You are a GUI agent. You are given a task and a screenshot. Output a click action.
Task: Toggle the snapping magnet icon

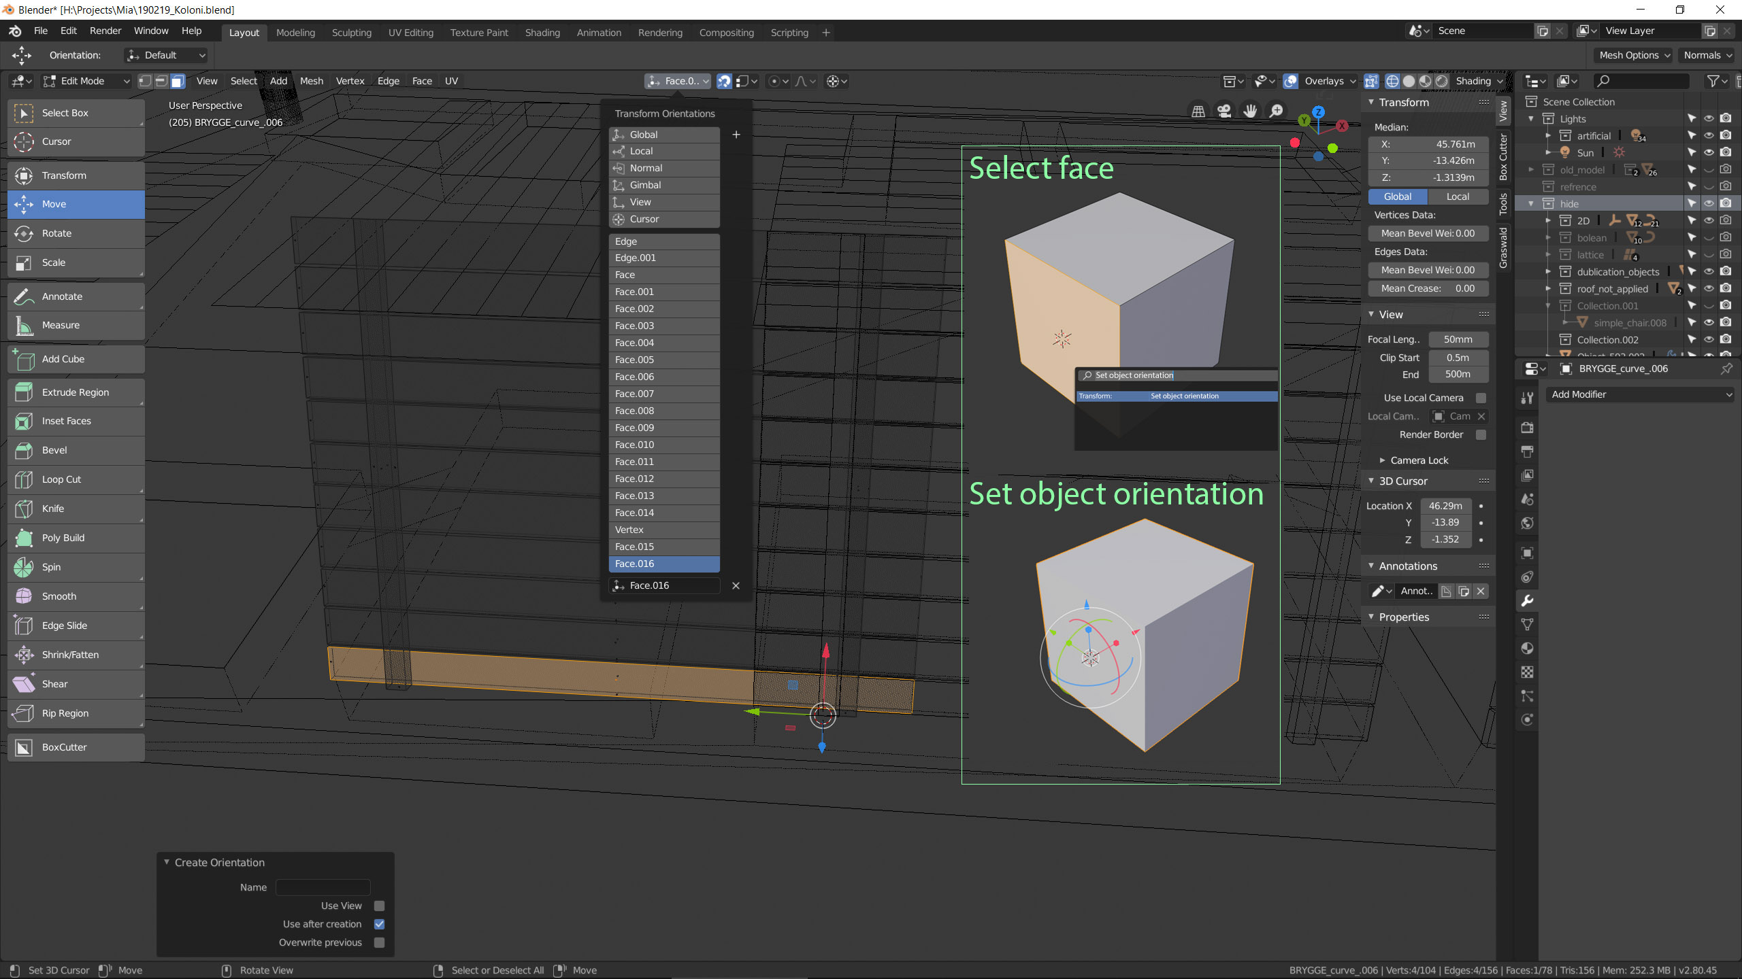724,81
